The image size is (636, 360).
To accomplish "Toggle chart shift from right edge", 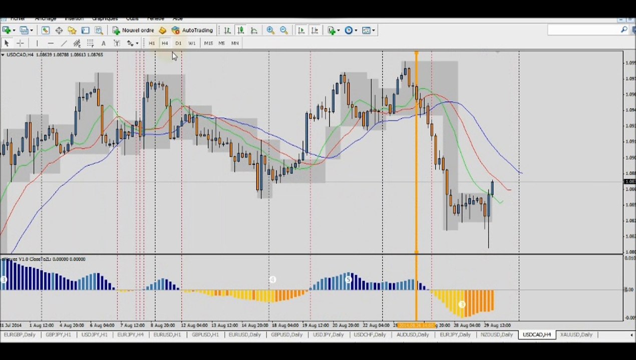I will pos(314,30).
